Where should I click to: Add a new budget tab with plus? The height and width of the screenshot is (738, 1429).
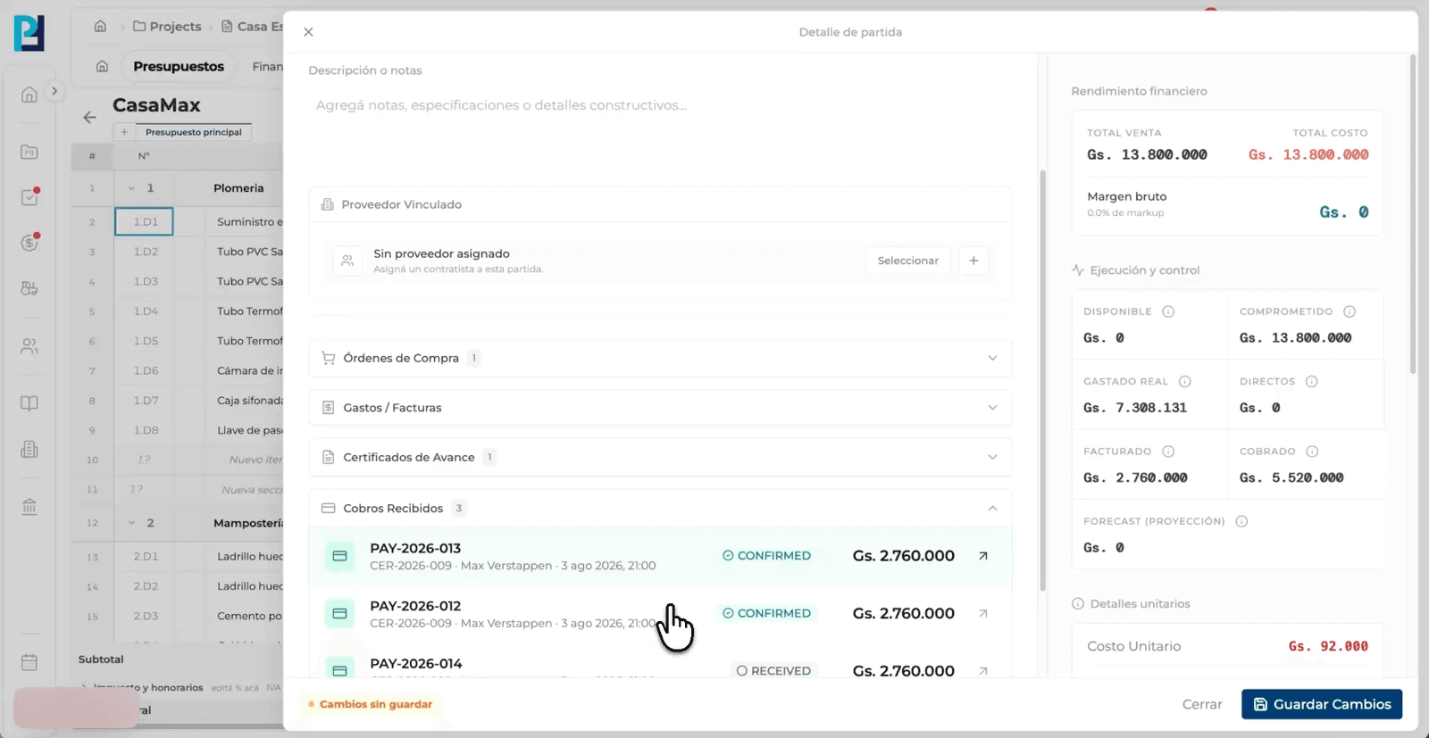pyautogui.click(x=124, y=132)
